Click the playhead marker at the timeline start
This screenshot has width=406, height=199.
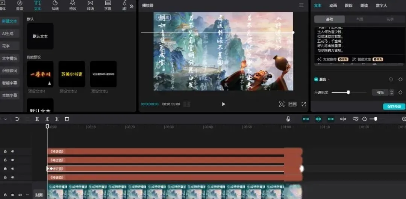[47, 126]
